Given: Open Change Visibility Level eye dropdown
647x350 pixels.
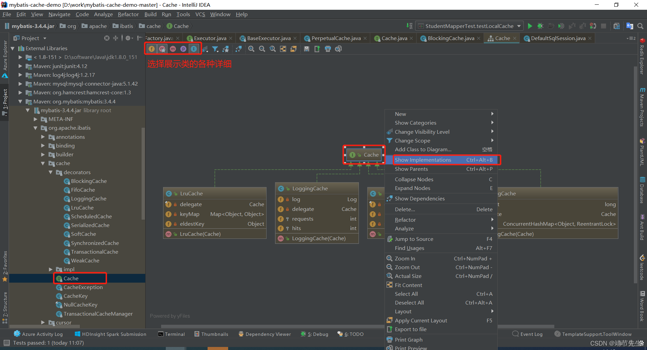Looking at the screenshot, I should click(205, 49).
